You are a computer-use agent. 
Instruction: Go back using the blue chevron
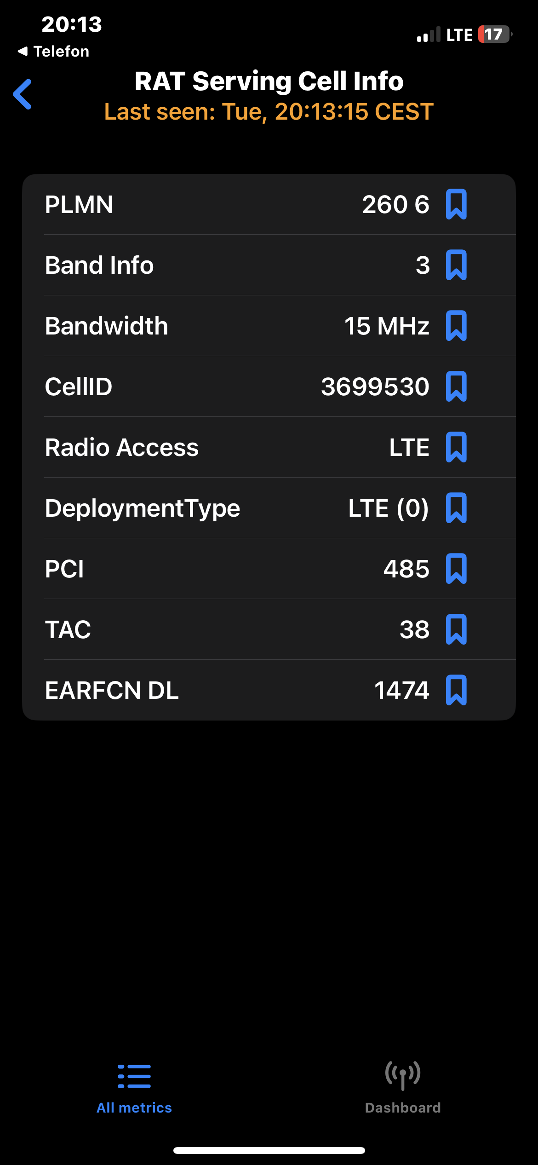click(23, 94)
